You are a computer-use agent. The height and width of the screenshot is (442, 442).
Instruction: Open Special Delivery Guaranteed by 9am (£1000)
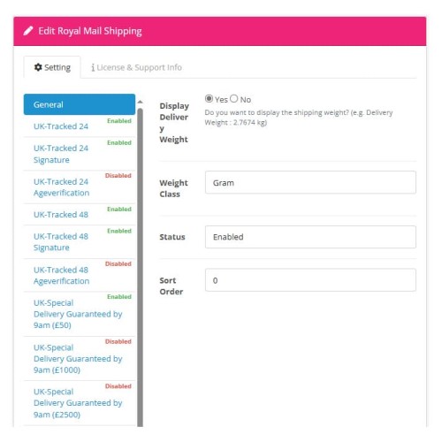click(80, 359)
